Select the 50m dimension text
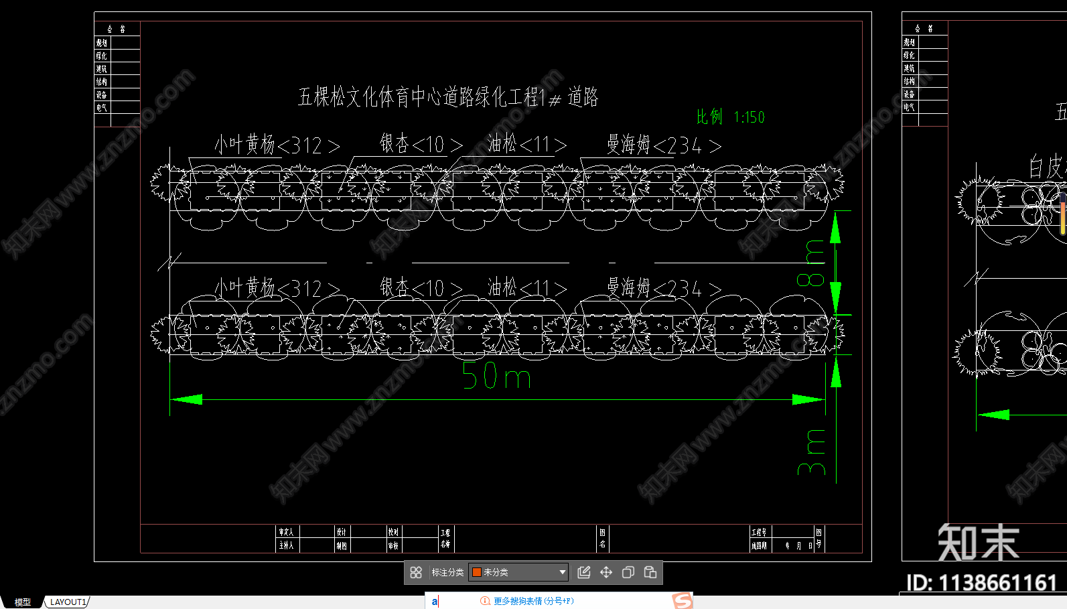 pos(496,376)
